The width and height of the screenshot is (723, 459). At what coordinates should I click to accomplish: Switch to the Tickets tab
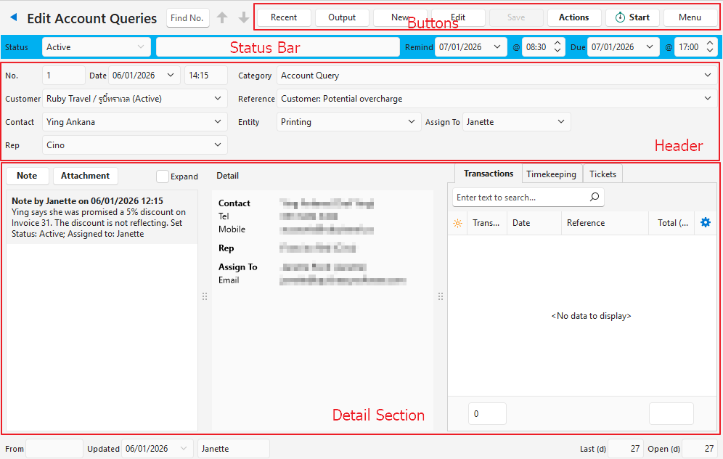[x=602, y=174]
